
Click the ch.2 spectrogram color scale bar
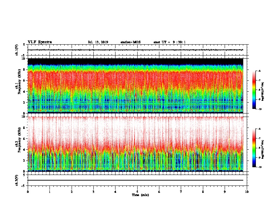point(254,148)
